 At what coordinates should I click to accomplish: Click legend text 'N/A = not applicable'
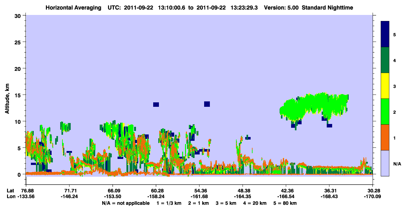tap(125, 203)
